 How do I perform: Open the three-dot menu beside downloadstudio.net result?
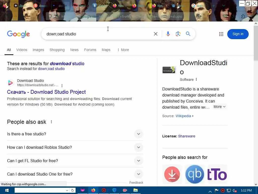(62, 85)
